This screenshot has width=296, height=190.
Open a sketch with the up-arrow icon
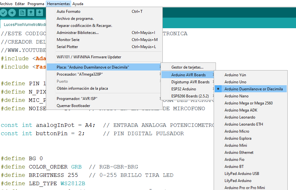tap(31, 12)
